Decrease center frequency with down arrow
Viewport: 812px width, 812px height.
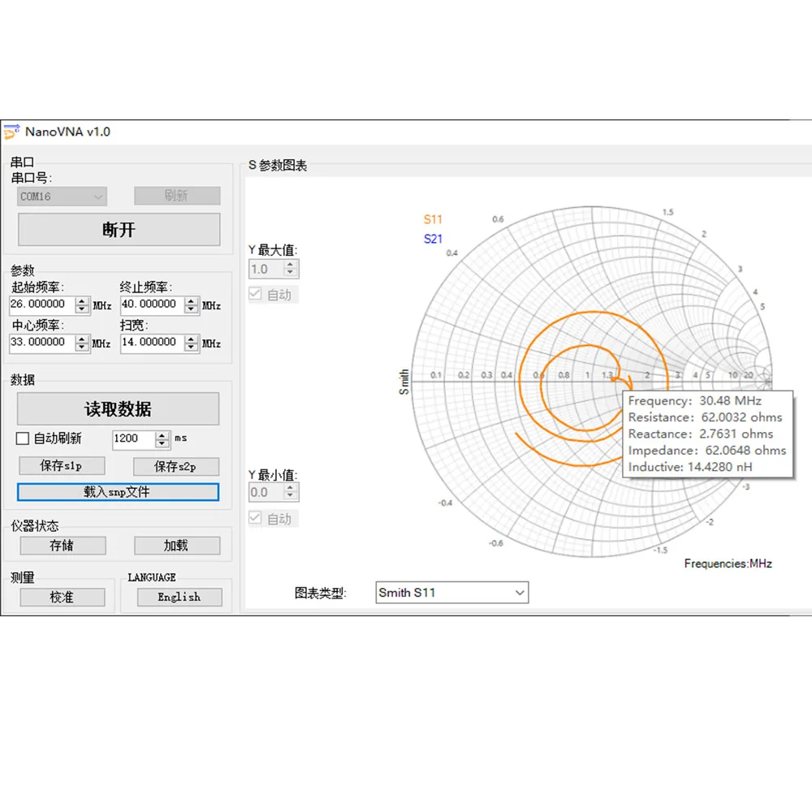tap(82, 347)
